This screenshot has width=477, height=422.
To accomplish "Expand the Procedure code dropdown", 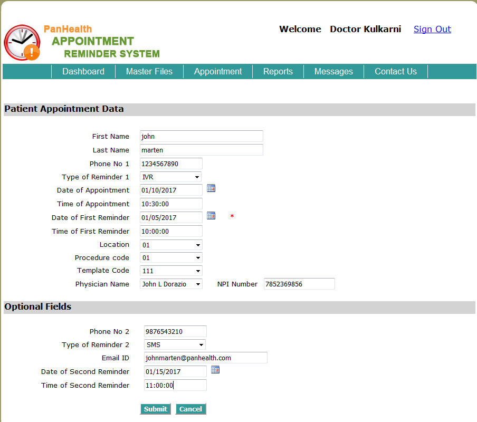I will [171, 258].
